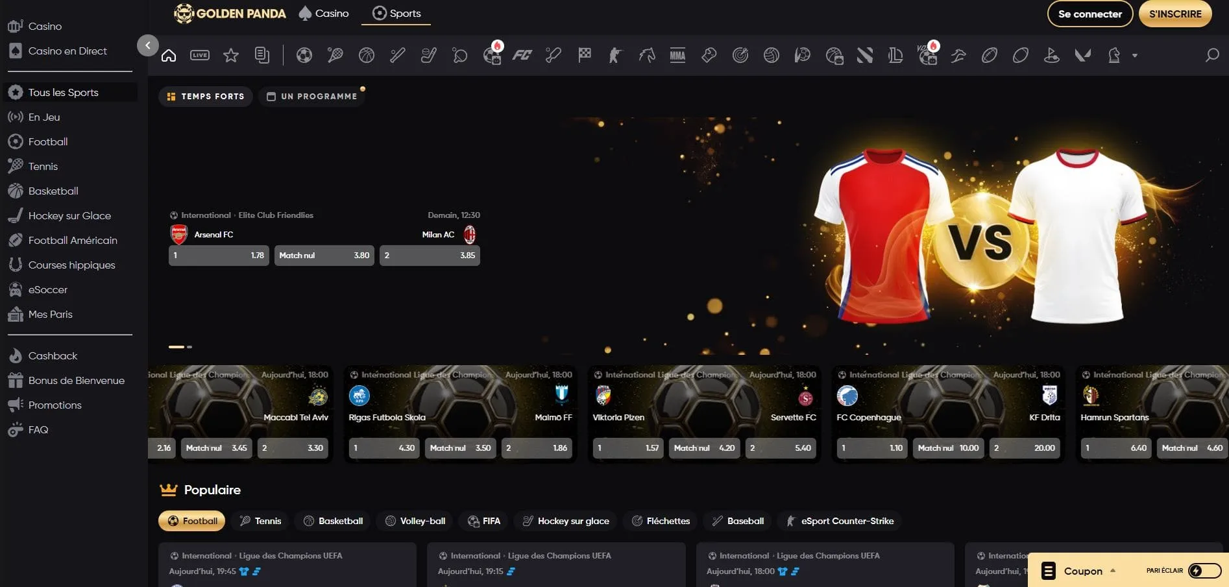Open favorites star icon in toolbar
Screen dimensions: 1229x587
pyautogui.click(x=231, y=56)
